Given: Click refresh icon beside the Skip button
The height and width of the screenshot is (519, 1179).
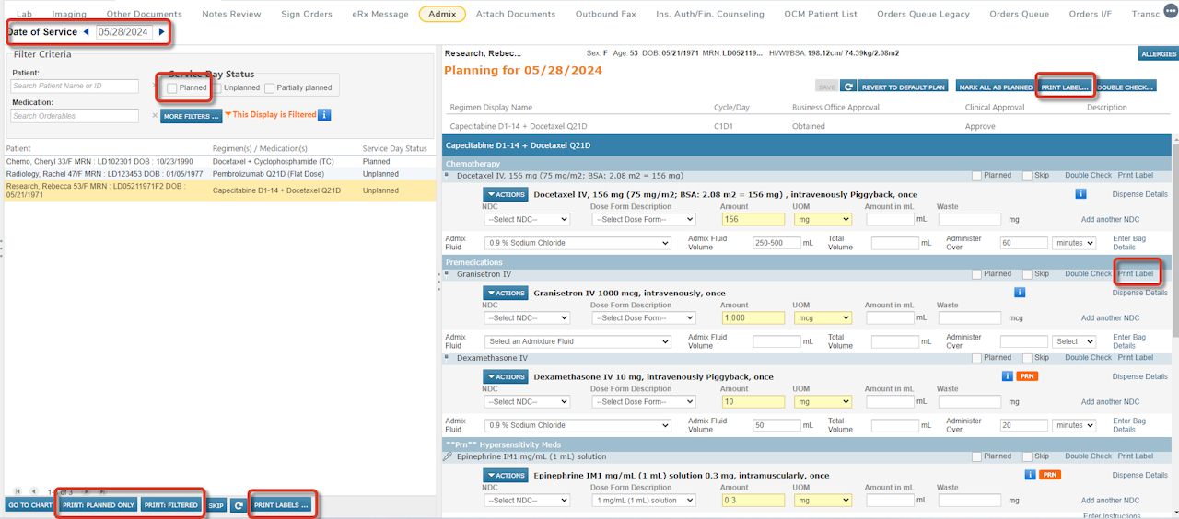Looking at the screenshot, I should click(239, 505).
